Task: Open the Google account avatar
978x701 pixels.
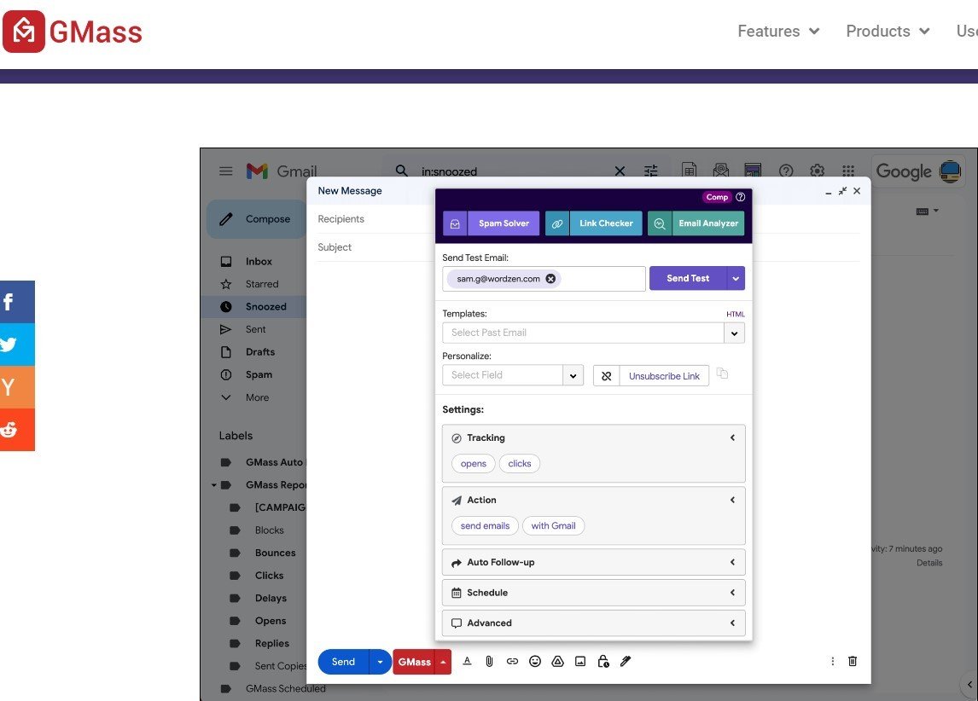Action: pos(950,171)
